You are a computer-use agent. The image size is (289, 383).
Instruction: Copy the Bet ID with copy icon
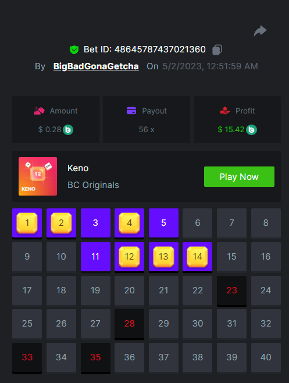tap(217, 49)
